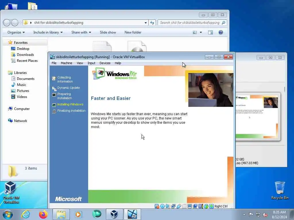Open the Recycle Bin desktop icon

pos(280,190)
